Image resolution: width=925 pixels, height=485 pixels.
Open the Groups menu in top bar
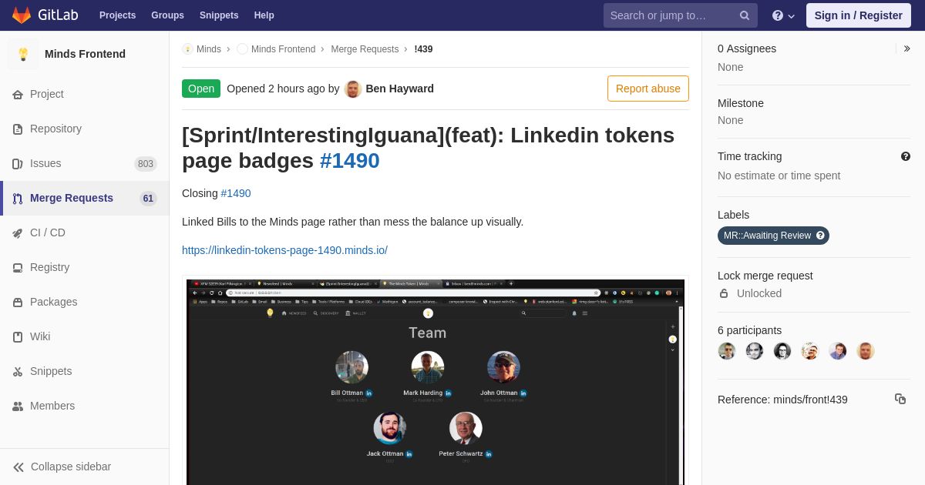[x=167, y=15]
